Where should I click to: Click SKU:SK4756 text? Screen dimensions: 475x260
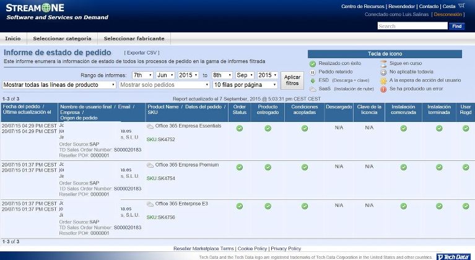160,217
